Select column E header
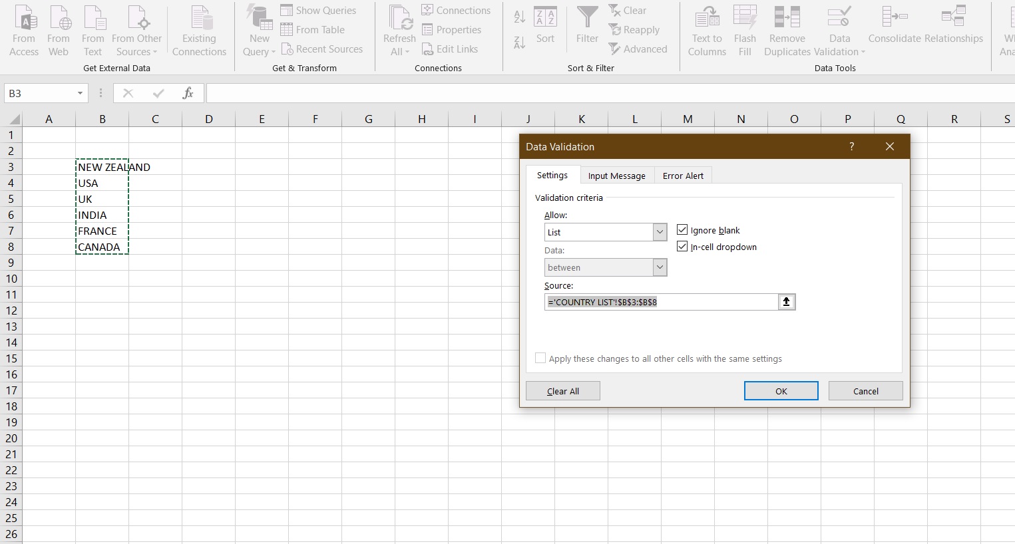This screenshot has height=544, width=1015. [x=262, y=119]
